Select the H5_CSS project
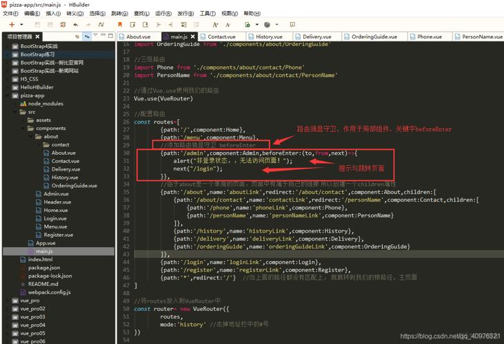Screen dimensions: 504x344 click(29, 79)
